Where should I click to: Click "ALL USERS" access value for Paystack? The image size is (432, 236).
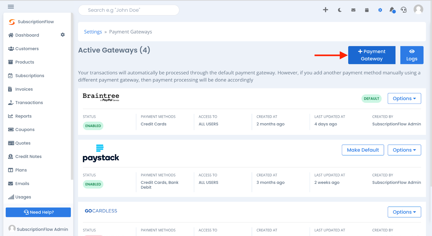208,183
